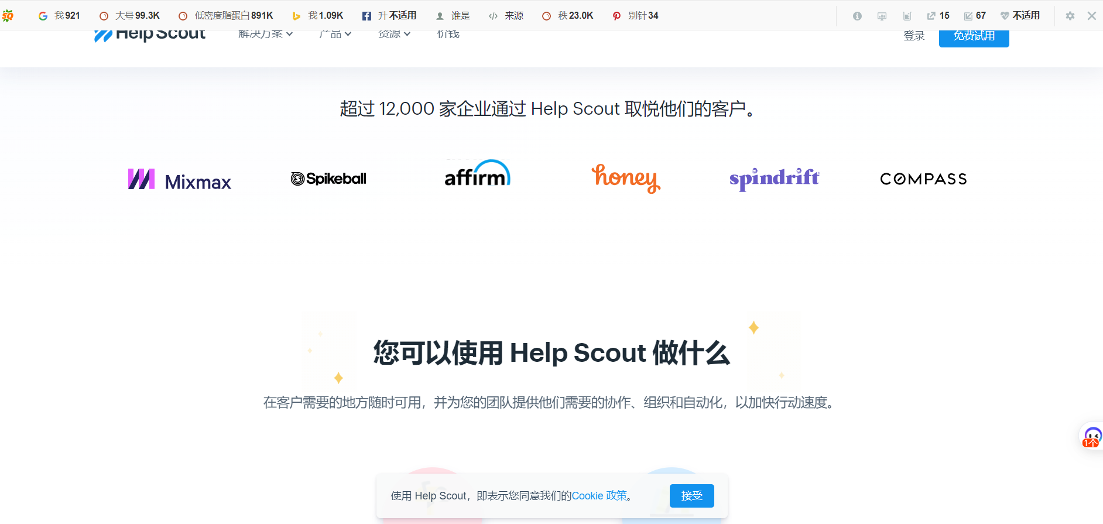Expand the 解决方案 navigation dropdown
The width and height of the screenshot is (1103, 524).
(x=265, y=35)
